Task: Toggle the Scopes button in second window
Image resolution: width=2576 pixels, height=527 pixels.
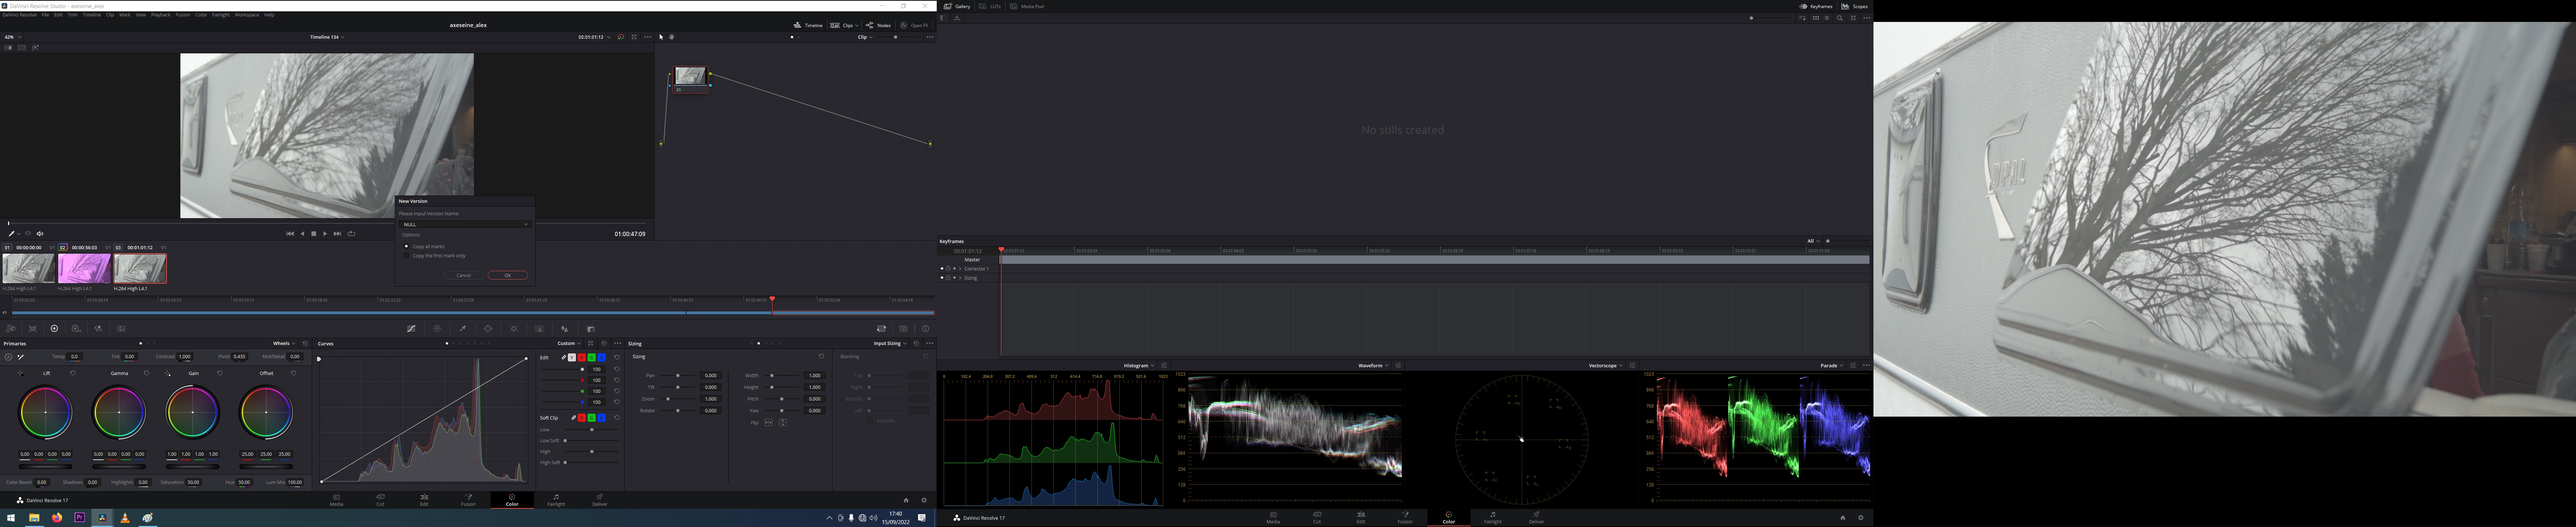Action: tap(1855, 6)
